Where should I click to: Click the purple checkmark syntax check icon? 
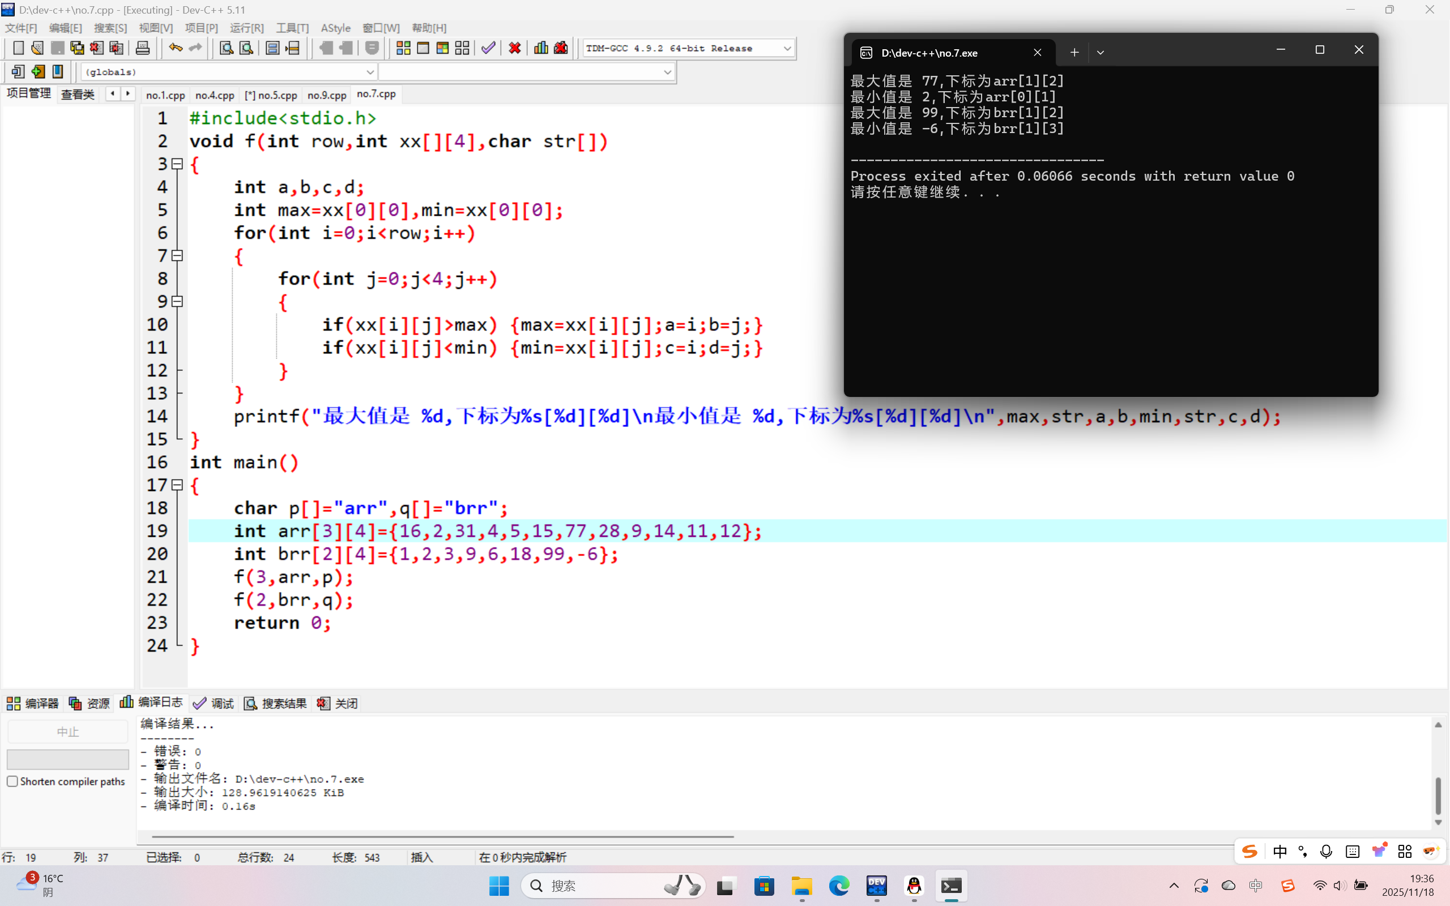coord(488,48)
